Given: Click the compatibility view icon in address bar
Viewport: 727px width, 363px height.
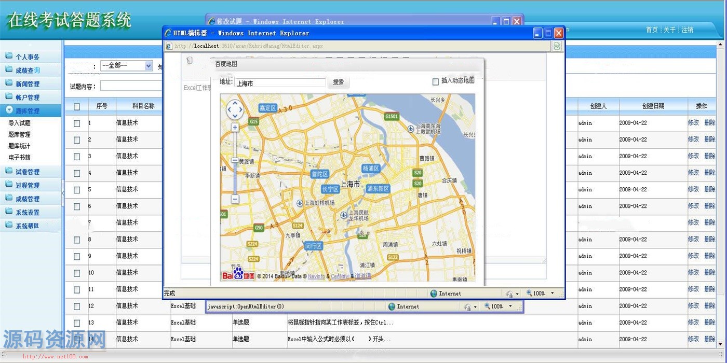Looking at the screenshot, I should click(x=557, y=46).
